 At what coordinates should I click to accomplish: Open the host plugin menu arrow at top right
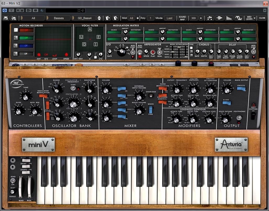tap(265, 10)
